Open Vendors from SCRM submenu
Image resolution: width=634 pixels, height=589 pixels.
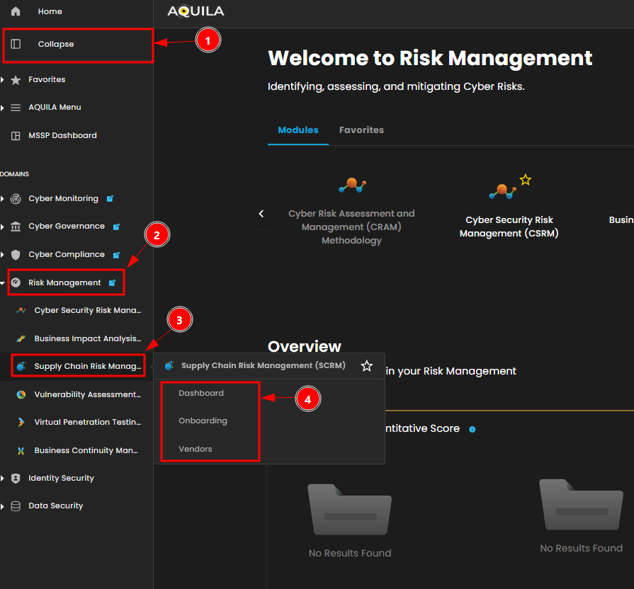pyautogui.click(x=196, y=449)
